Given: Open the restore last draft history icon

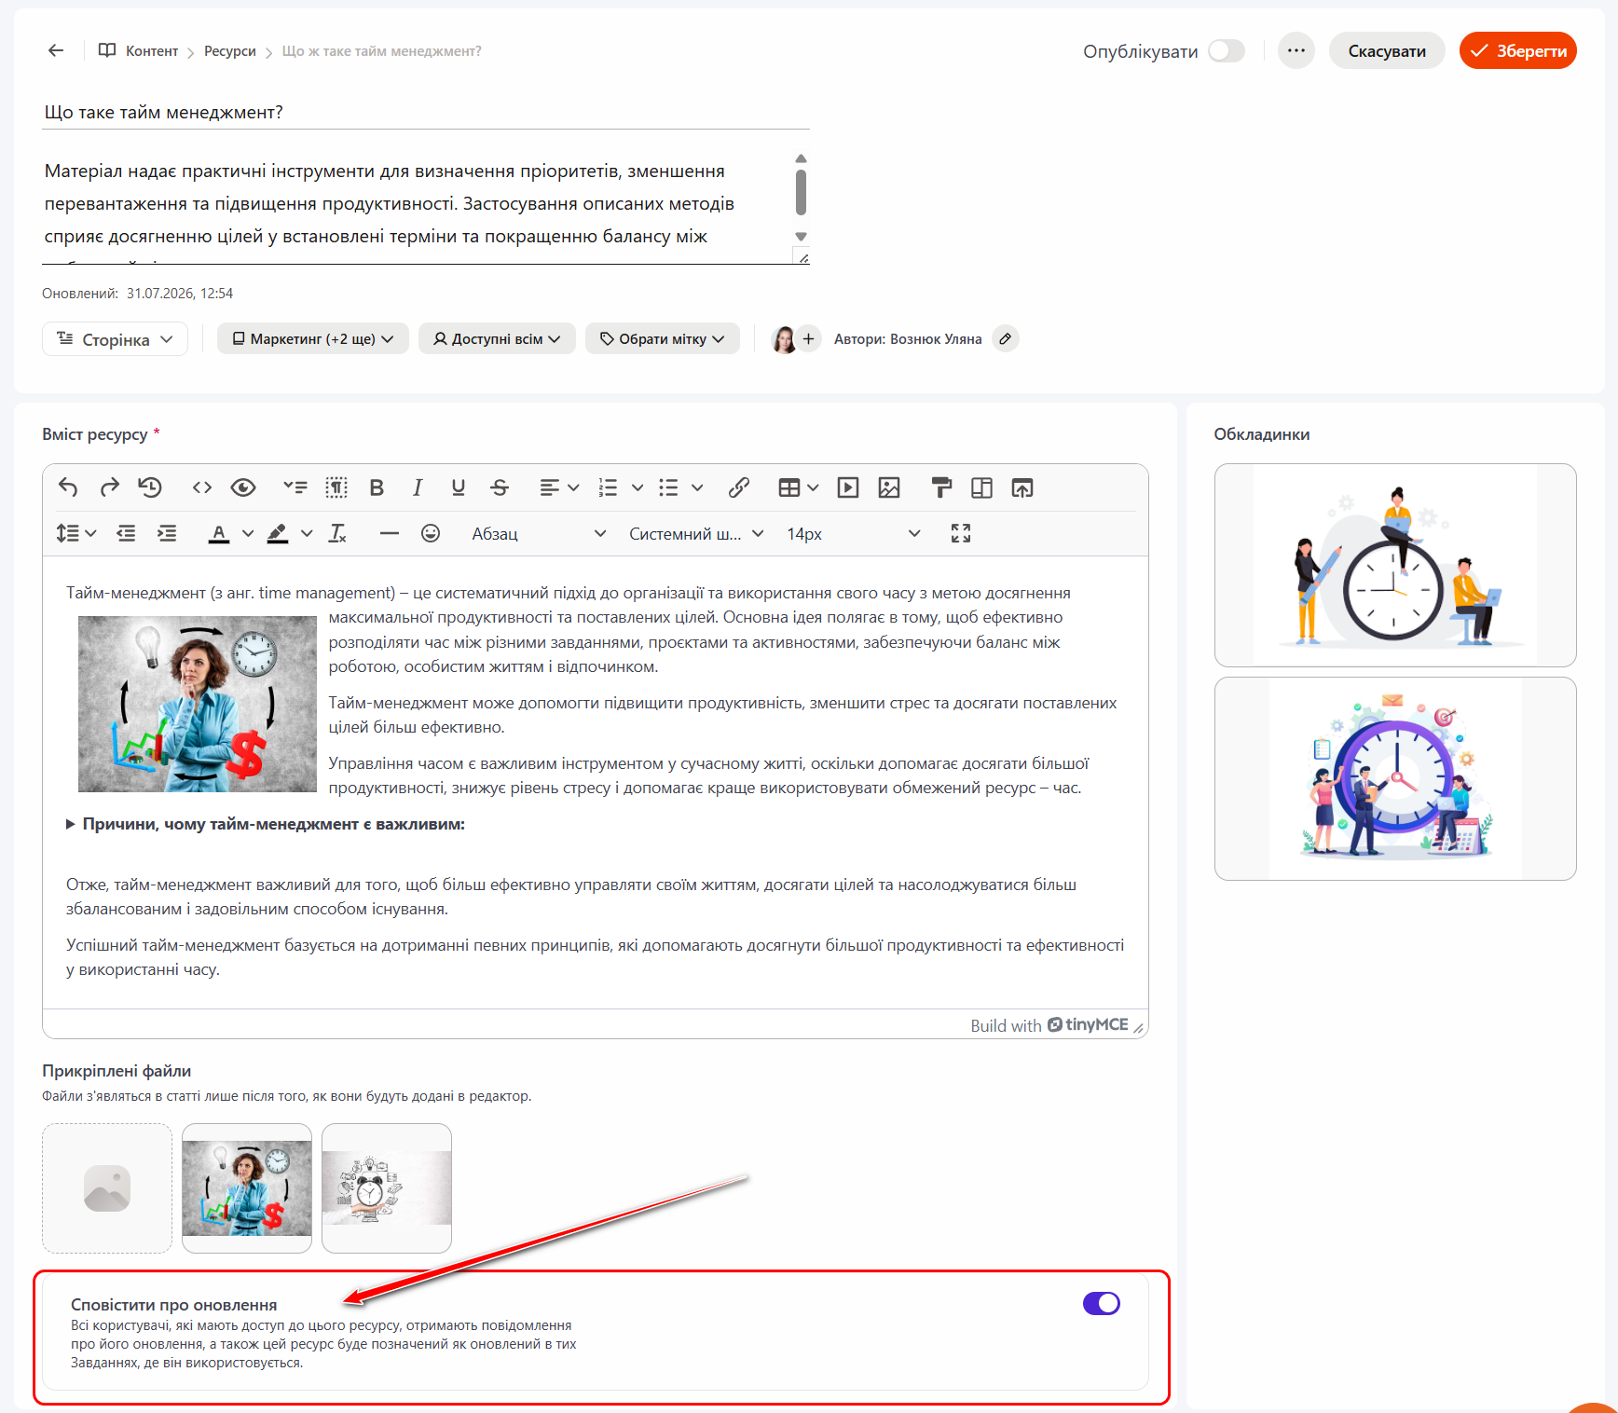Looking at the screenshot, I should [150, 487].
